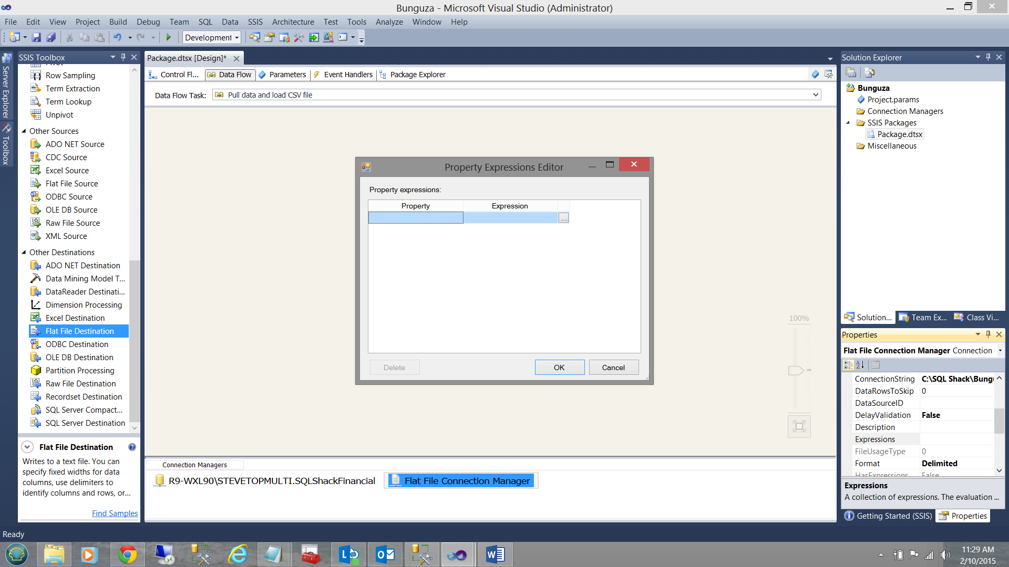Select OLE DB Destination in toolbox
This screenshot has width=1009, height=567.
pos(79,357)
